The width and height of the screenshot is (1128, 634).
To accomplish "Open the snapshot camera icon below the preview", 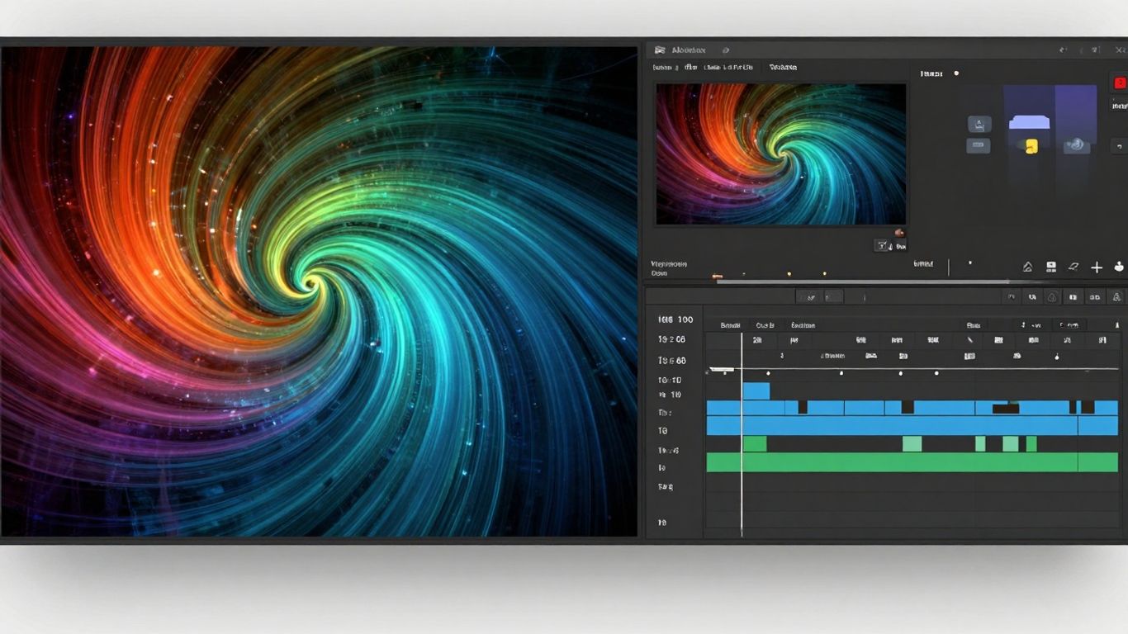I will pyautogui.click(x=882, y=245).
